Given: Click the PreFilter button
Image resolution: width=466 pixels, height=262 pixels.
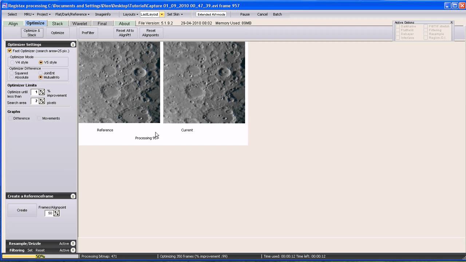Looking at the screenshot, I should (x=88, y=33).
